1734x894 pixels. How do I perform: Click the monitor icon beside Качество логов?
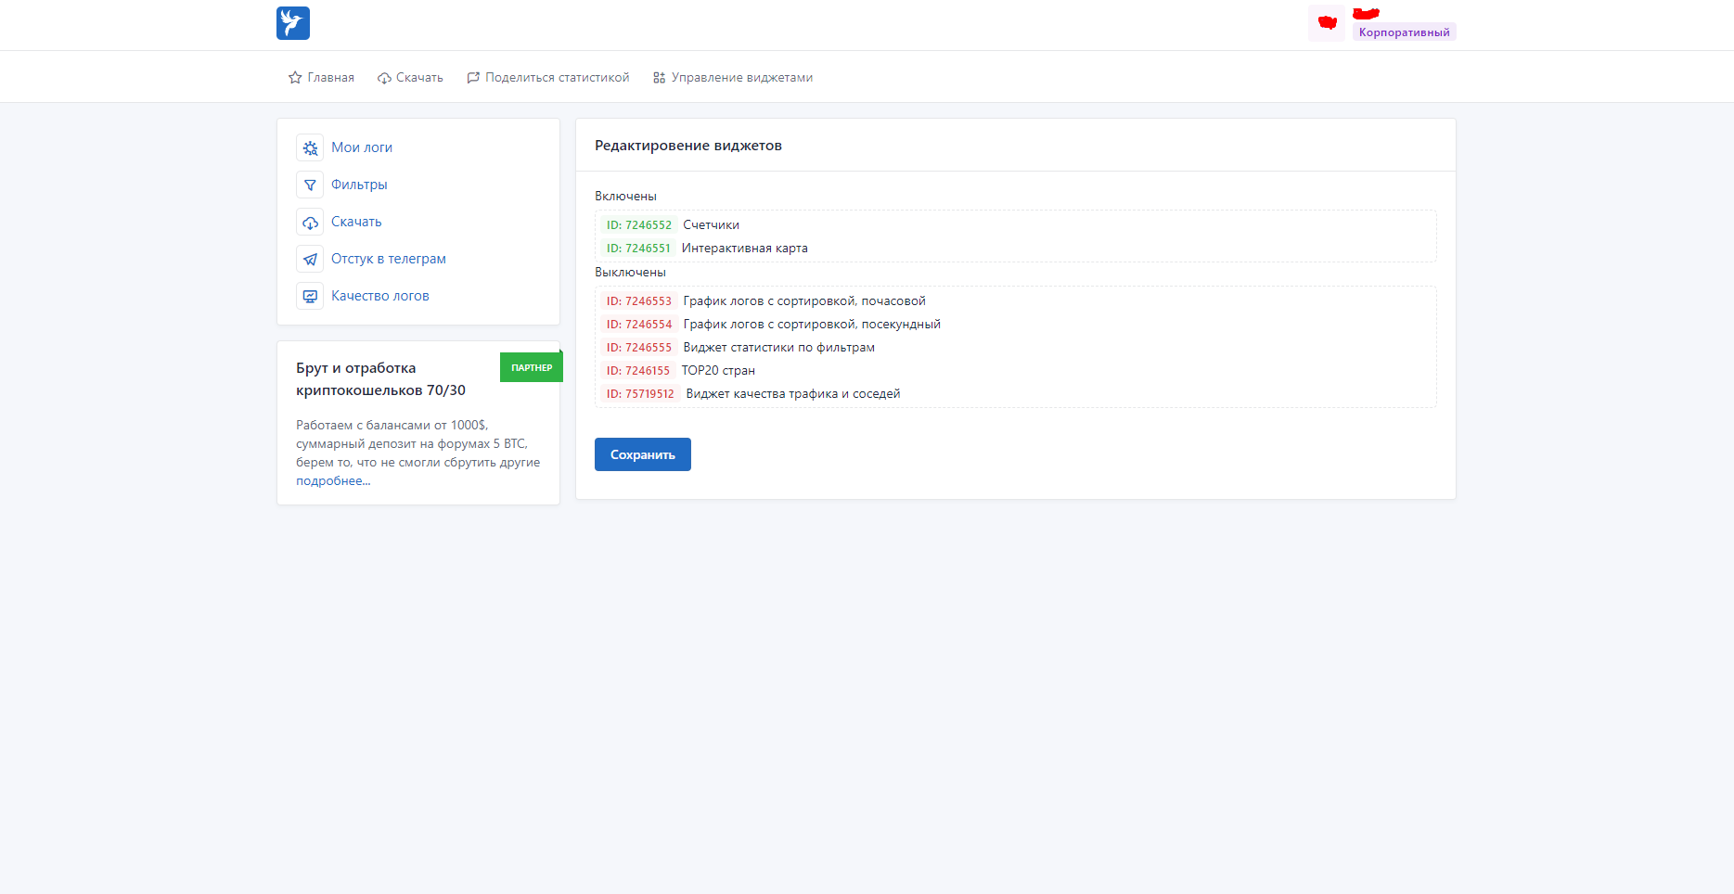click(x=310, y=296)
